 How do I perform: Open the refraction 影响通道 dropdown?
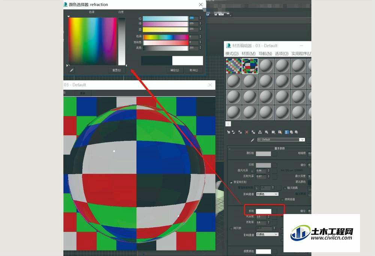267,234
